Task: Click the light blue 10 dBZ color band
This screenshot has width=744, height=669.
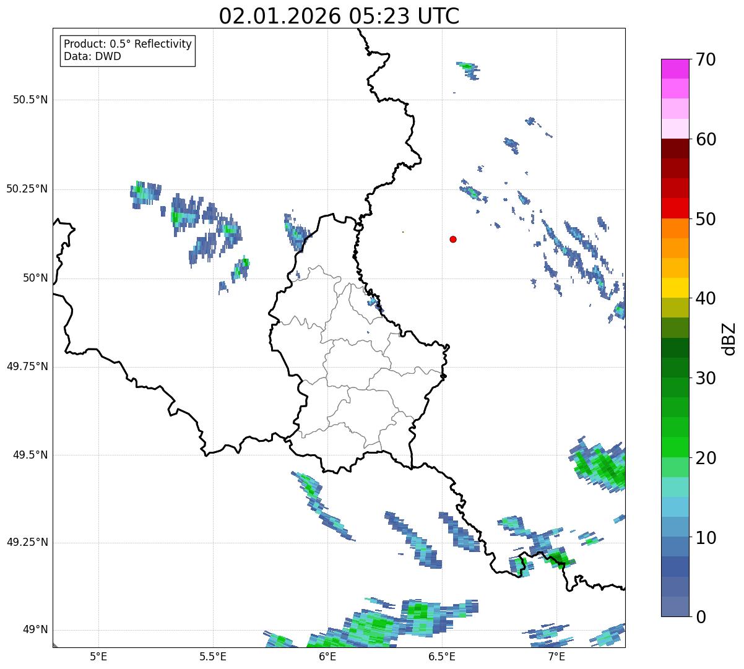Action: [675, 527]
